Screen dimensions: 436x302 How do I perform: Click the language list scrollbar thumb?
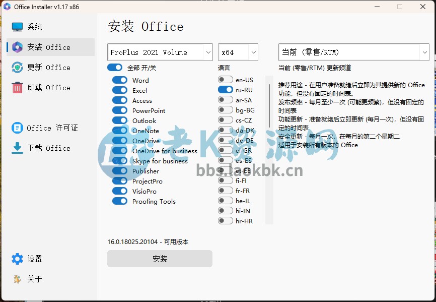(x=269, y=106)
